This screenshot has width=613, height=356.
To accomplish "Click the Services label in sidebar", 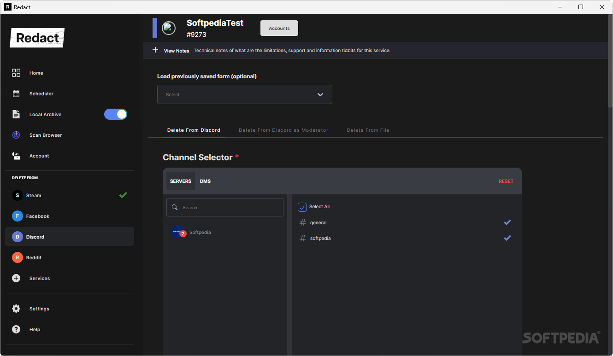I will (40, 278).
